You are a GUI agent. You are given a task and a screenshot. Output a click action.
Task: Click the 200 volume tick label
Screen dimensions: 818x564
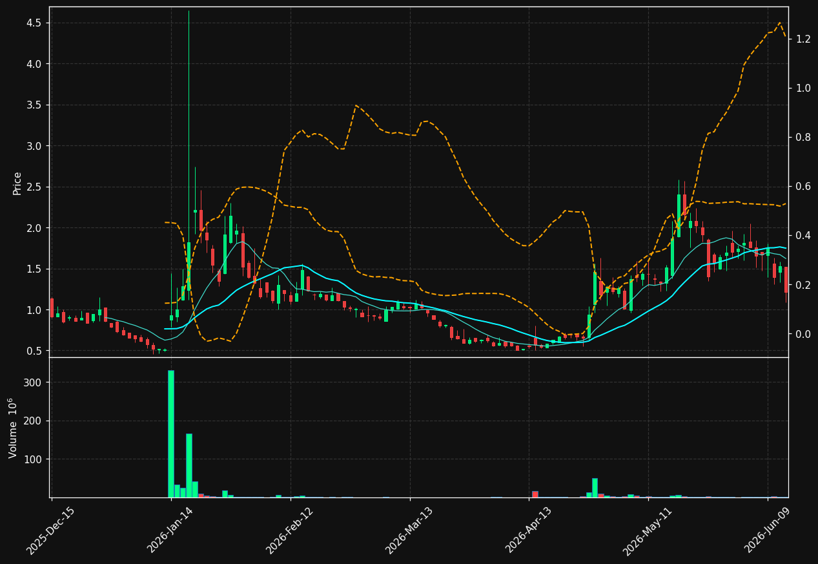coord(33,421)
